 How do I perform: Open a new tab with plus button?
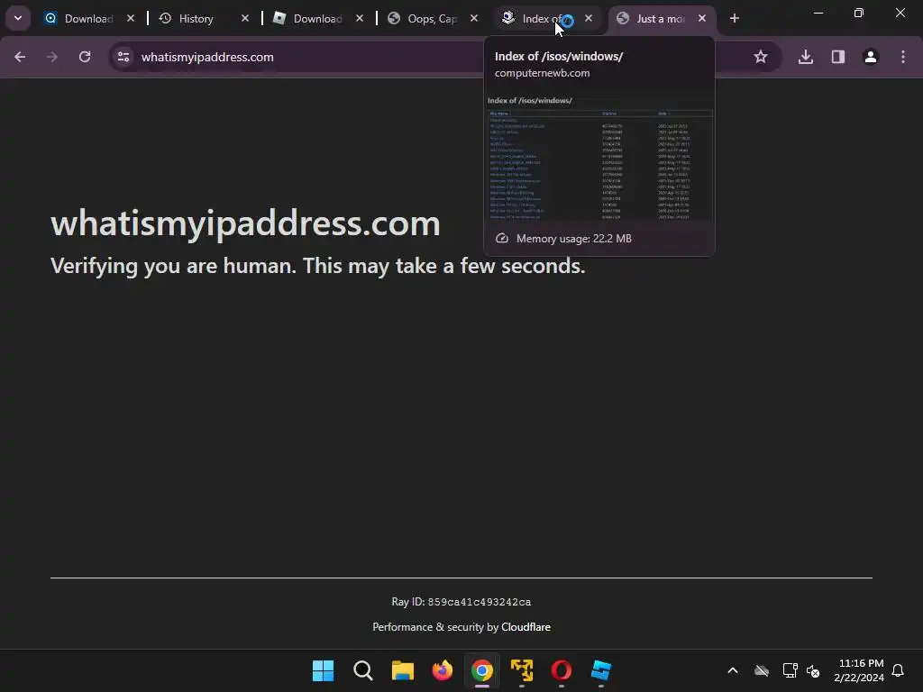pos(734,18)
